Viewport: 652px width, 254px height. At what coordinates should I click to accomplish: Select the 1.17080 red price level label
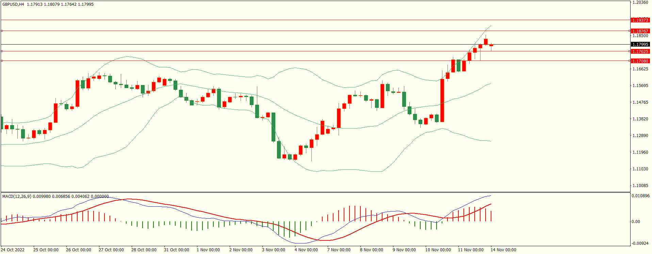tap(640, 61)
